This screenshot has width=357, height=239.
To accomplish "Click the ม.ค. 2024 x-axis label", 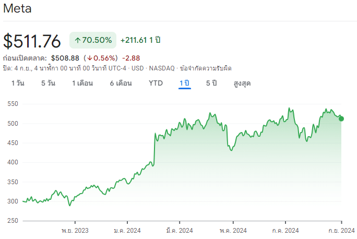I will pos(127,231).
